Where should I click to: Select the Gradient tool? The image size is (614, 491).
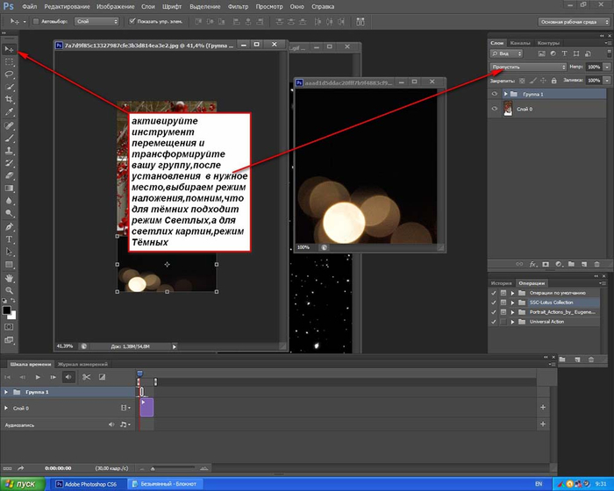[x=9, y=188]
